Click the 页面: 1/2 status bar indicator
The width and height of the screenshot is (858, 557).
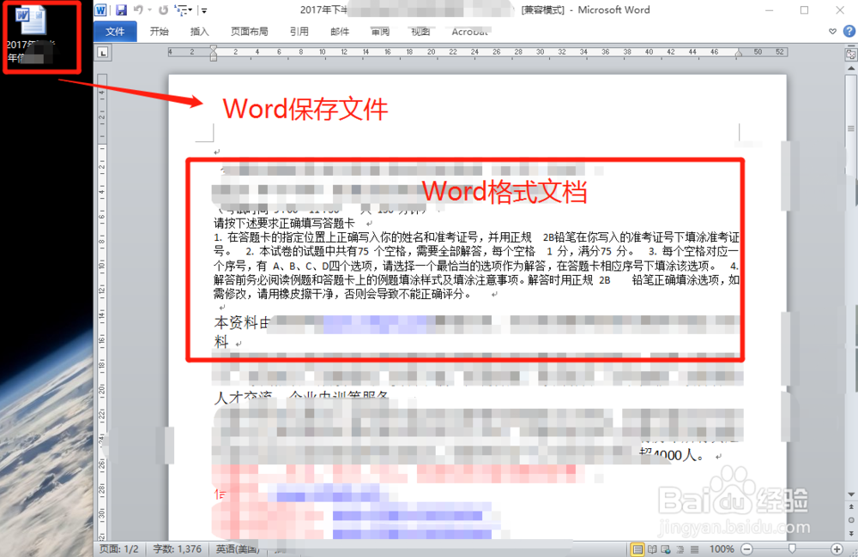tap(118, 548)
